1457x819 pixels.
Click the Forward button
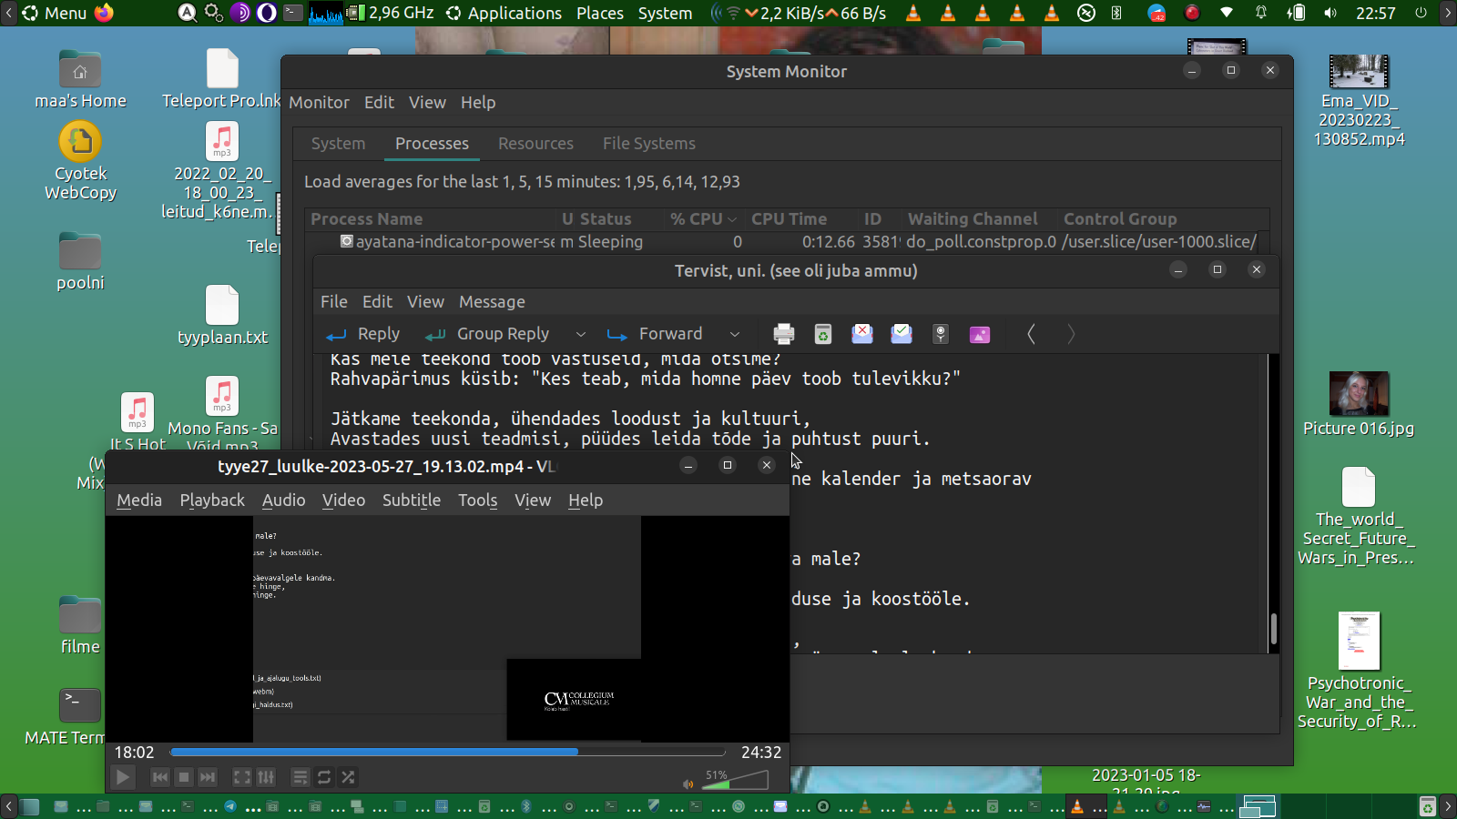[x=657, y=334]
